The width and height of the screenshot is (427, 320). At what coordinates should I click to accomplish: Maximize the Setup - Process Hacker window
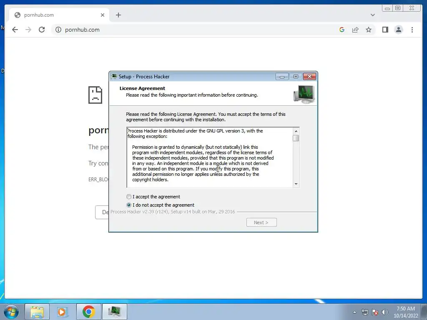point(296,77)
